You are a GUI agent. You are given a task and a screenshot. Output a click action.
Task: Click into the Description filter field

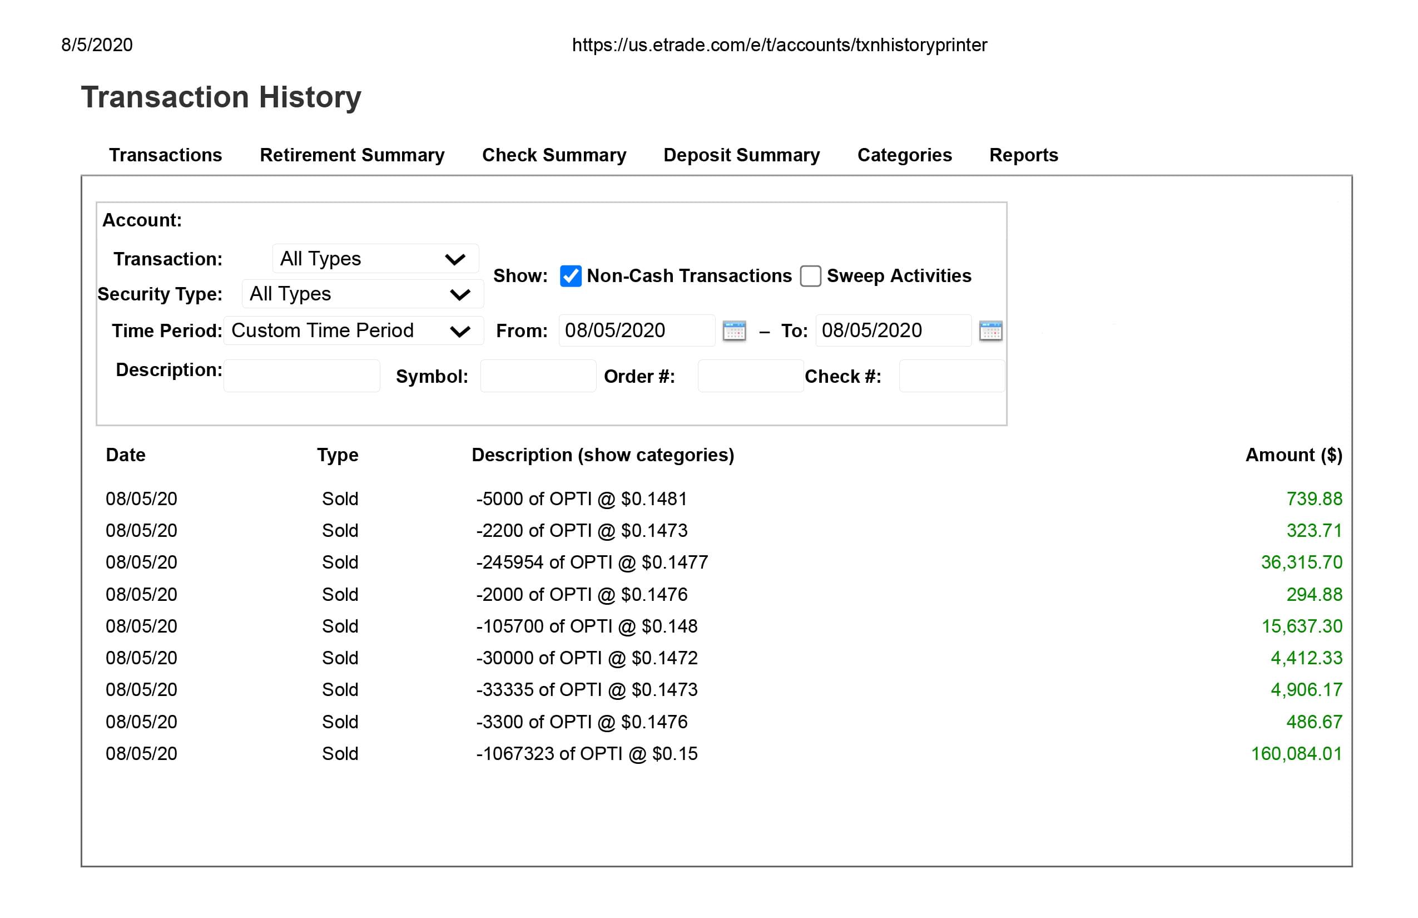(x=301, y=376)
